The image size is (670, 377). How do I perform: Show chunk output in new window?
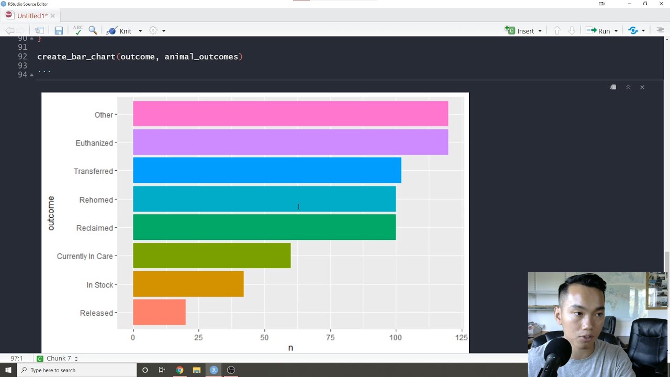[613, 87]
